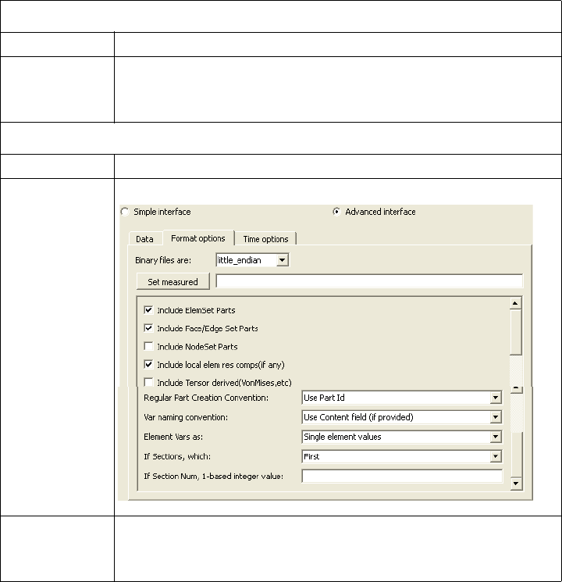
Task: Click the options list scroll down arrow
Action: [516, 484]
